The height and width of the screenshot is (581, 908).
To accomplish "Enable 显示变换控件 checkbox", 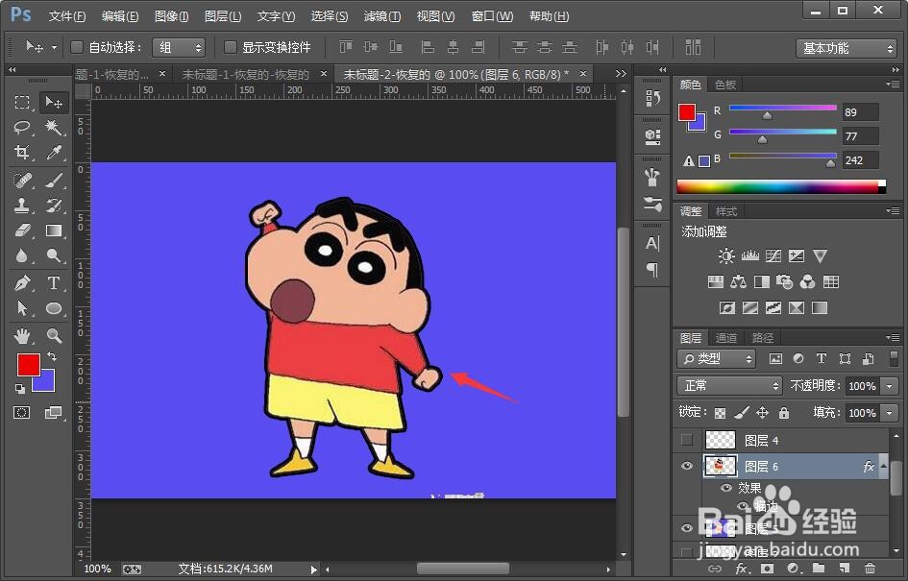I will [230, 47].
